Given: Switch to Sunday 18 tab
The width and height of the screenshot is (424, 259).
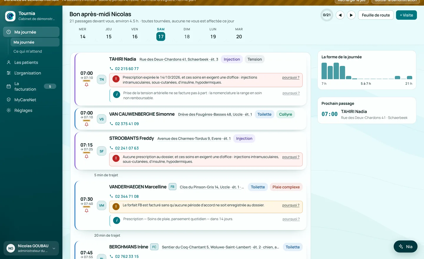Looking at the screenshot, I should pyautogui.click(x=187, y=33).
